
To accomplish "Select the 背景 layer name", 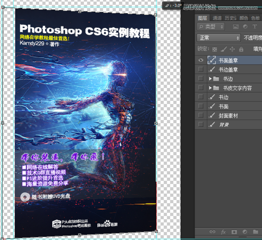I will (x=224, y=125).
